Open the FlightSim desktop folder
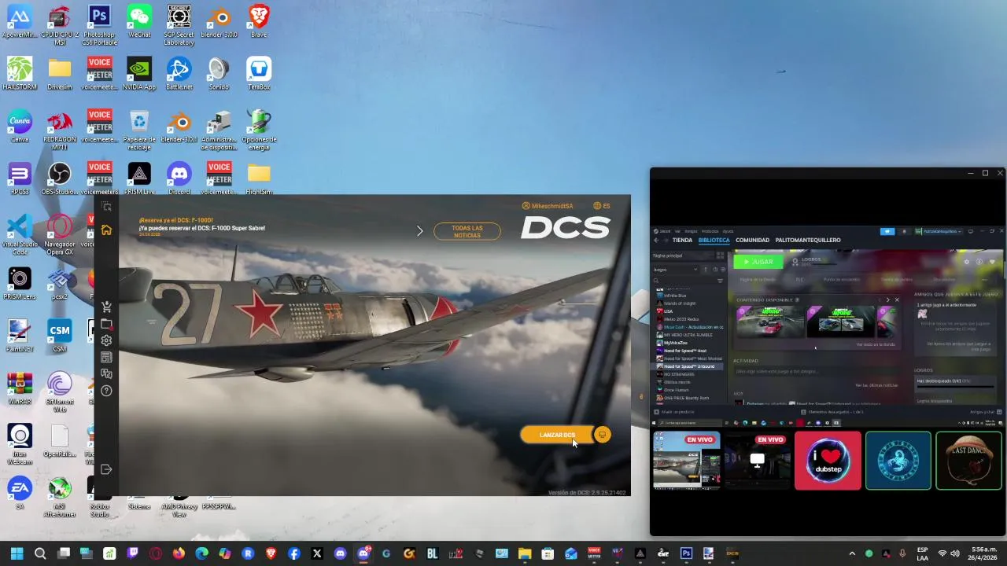Image resolution: width=1007 pixels, height=566 pixels. (259, 179)
